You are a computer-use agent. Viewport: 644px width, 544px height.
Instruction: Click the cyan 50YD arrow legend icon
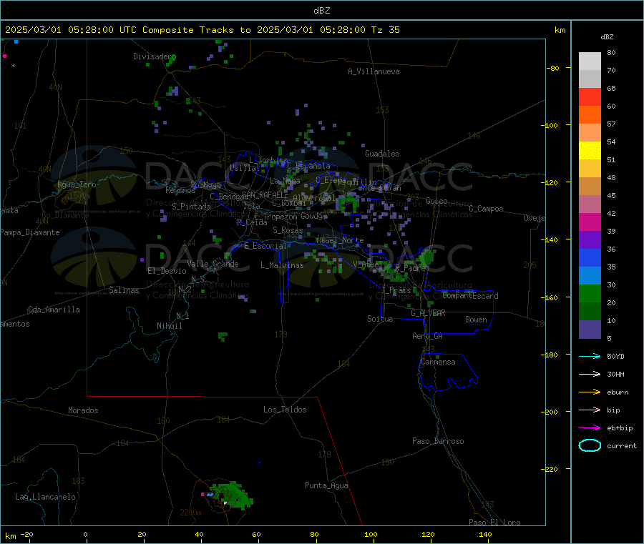[x=590, y=356]
